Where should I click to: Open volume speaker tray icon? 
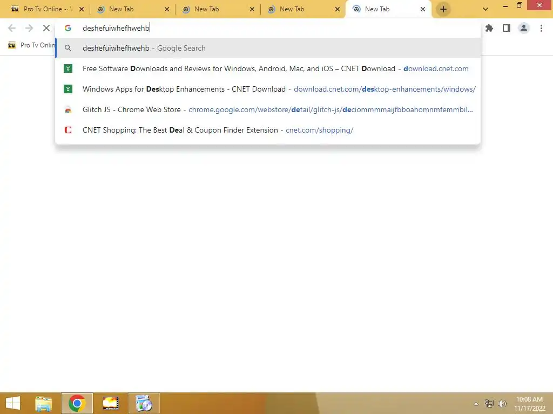tap(502, 403)
